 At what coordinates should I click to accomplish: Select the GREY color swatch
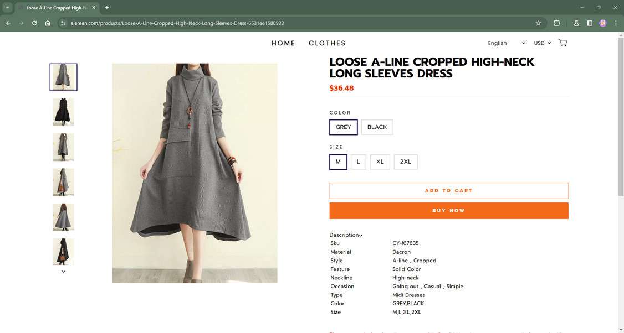tap(343, 127)
